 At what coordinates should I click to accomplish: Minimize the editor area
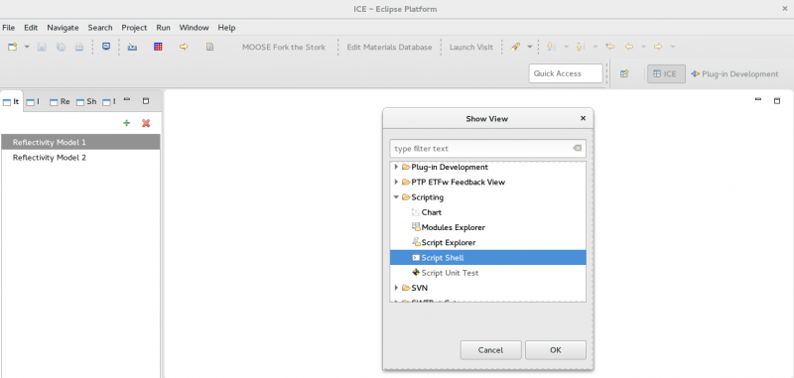pos(758,99)
